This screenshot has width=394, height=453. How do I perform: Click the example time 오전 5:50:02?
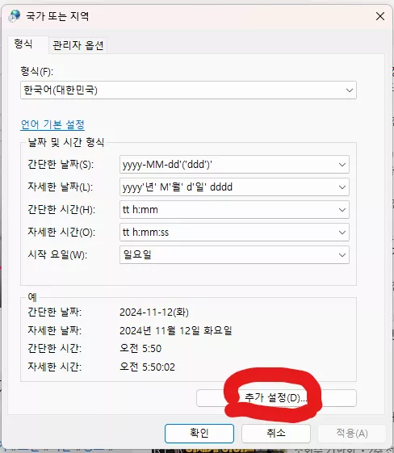click(147, 367)
